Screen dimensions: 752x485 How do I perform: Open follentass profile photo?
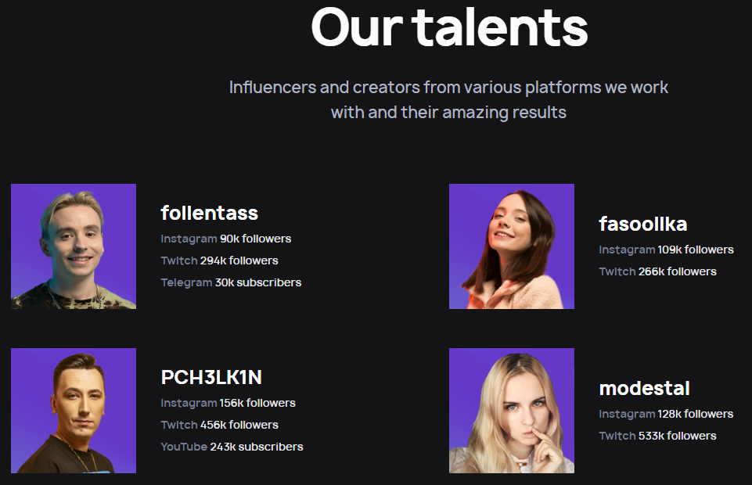tap(74, 246)
